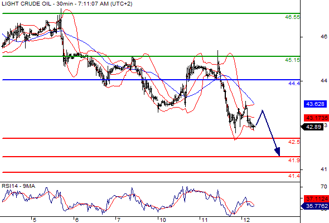The width and height of the screenshot is (329, 223).
Task: Select the blue 43.628 price tag
Action: [x=315, y=104]
